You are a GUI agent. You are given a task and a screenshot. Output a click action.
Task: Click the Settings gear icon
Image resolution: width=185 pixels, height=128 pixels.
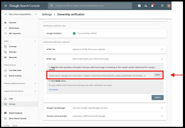pyautogui.click(x=5, y=104)
